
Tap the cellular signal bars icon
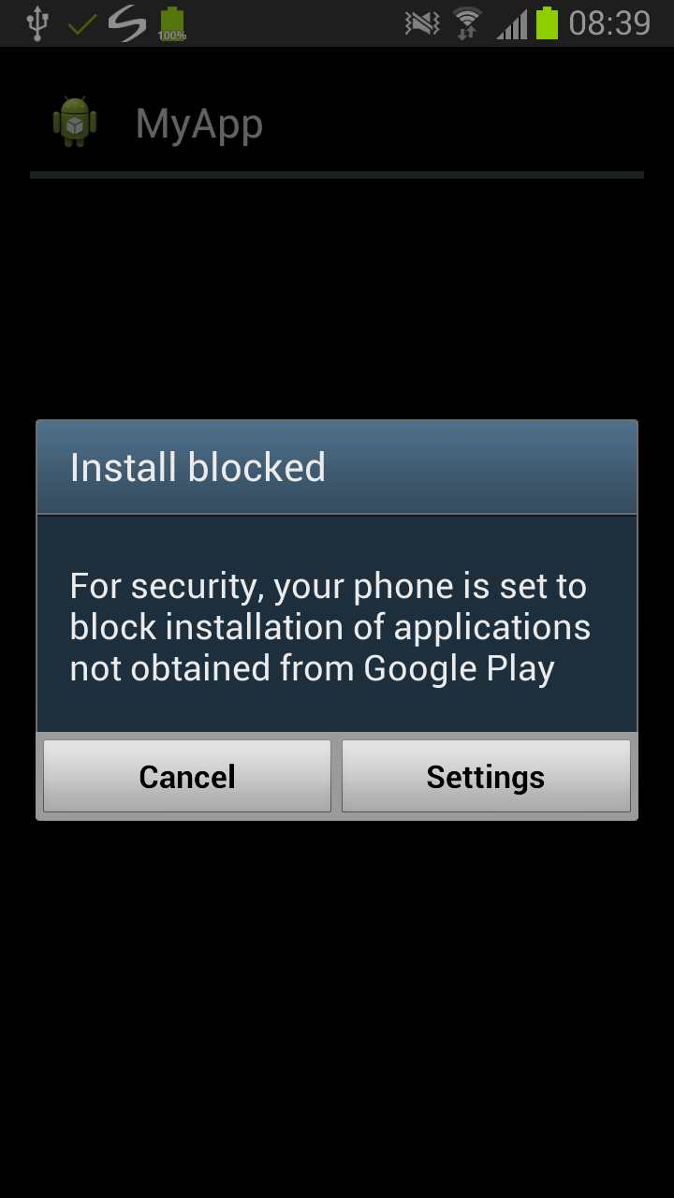point(512,23)
